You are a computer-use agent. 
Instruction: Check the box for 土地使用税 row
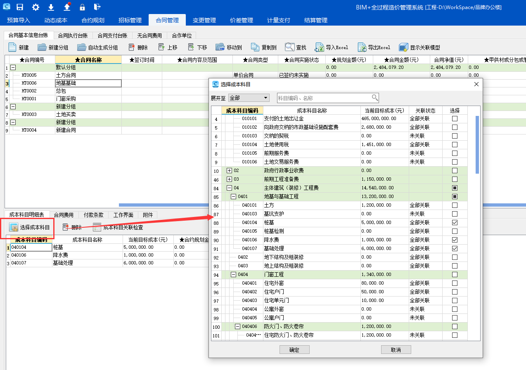pyautogui.click(x=455, y=144)
